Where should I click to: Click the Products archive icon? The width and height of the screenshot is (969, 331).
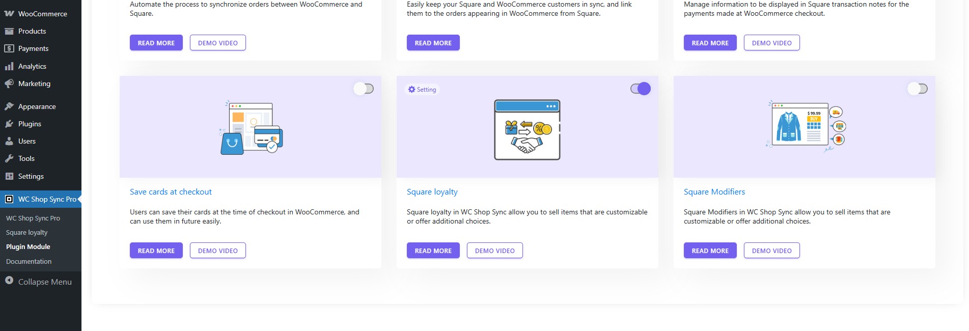point(9,31)
